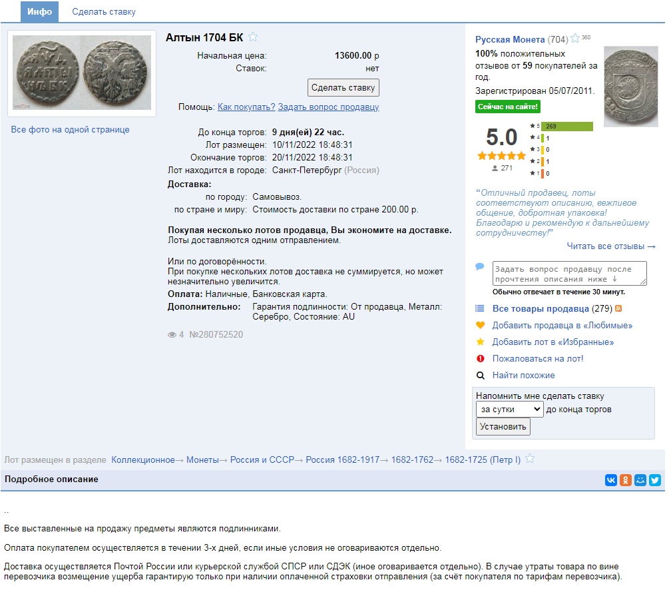Click the 5-star rating bar with 269
Image resolution: width=669 pixels, height=598 pixels.
pyautogui.click(x=566, y=126)
